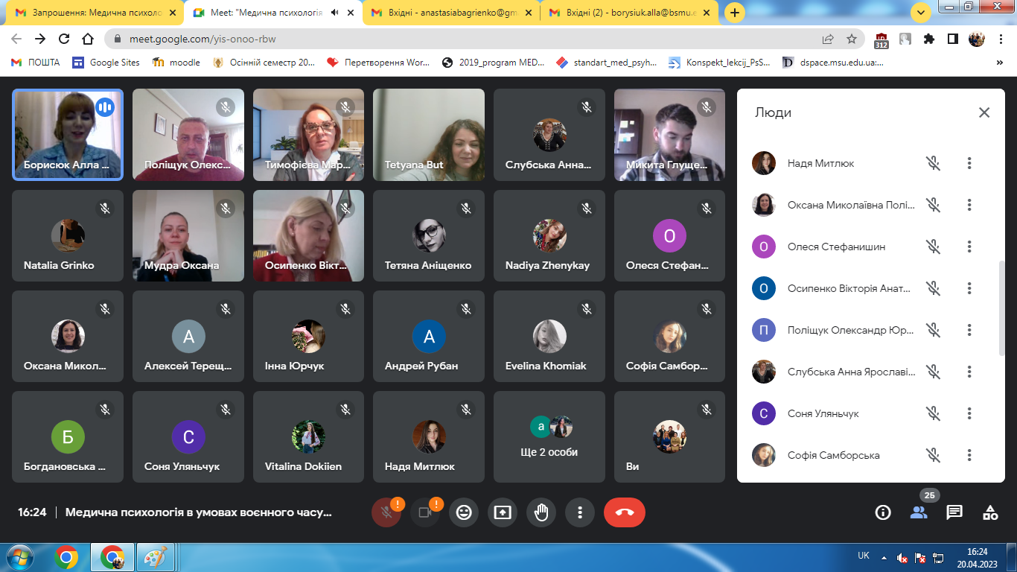
Task: Open the Google Sites bookmark
Action: click(x=106, y=63)
